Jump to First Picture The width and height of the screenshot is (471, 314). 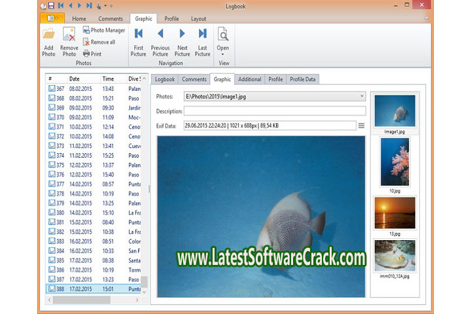click(139, 35)
